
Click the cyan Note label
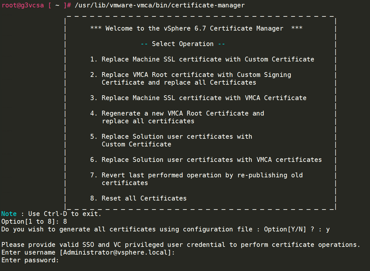[9, 214]
